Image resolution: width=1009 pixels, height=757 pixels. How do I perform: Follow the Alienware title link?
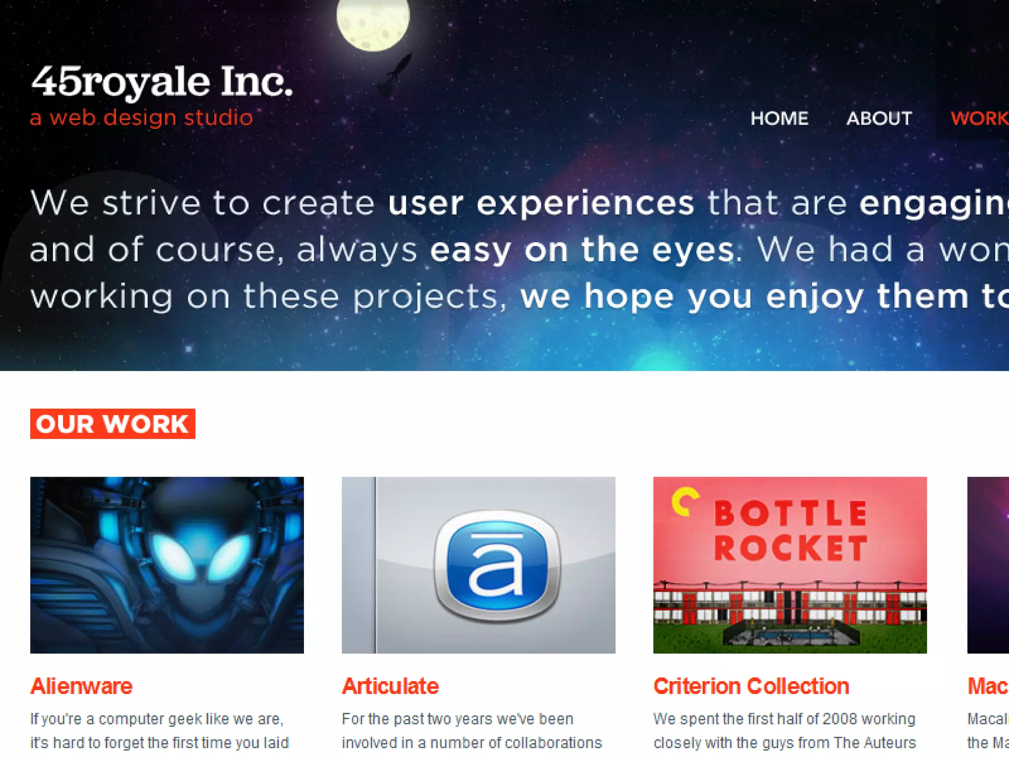(81, 686)
